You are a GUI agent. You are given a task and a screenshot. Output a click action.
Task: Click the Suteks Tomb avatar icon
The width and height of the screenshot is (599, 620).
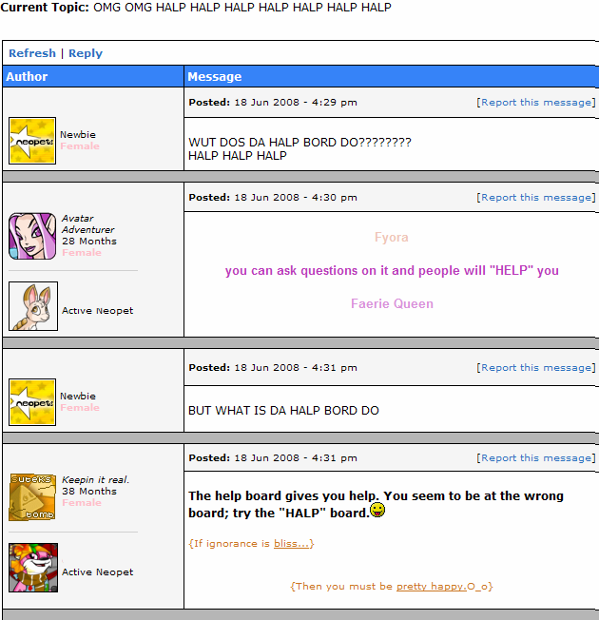pos(32,497)
